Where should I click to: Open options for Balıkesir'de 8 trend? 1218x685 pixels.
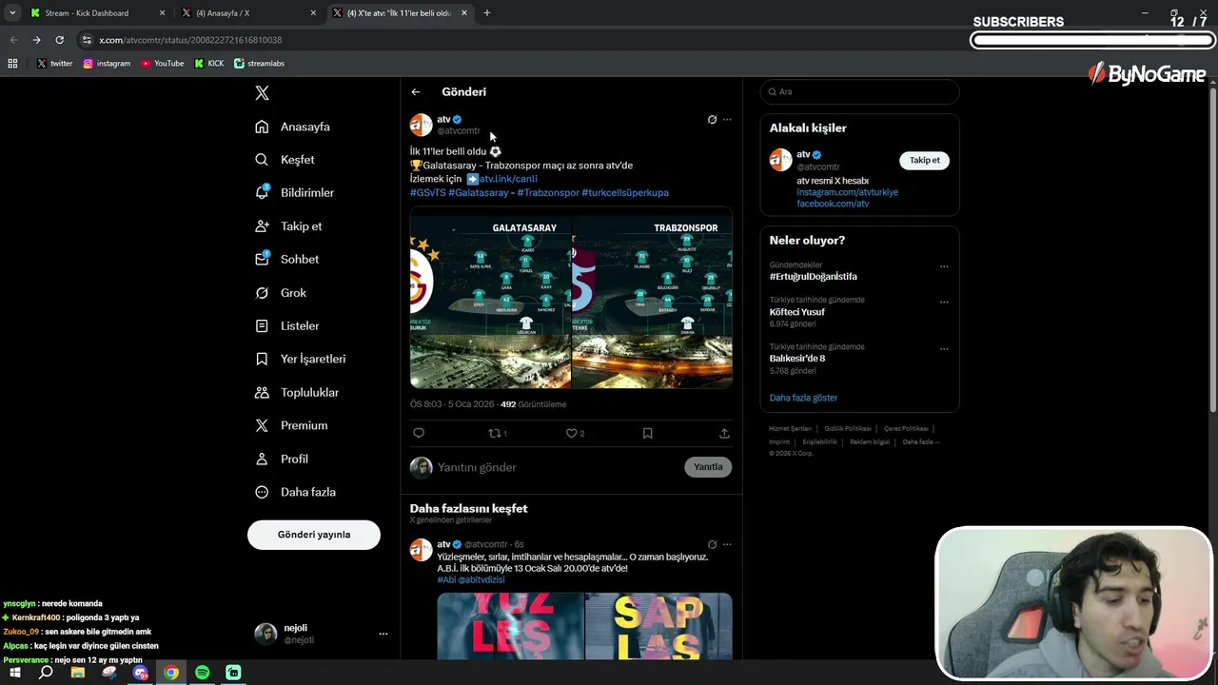point(944,349)
